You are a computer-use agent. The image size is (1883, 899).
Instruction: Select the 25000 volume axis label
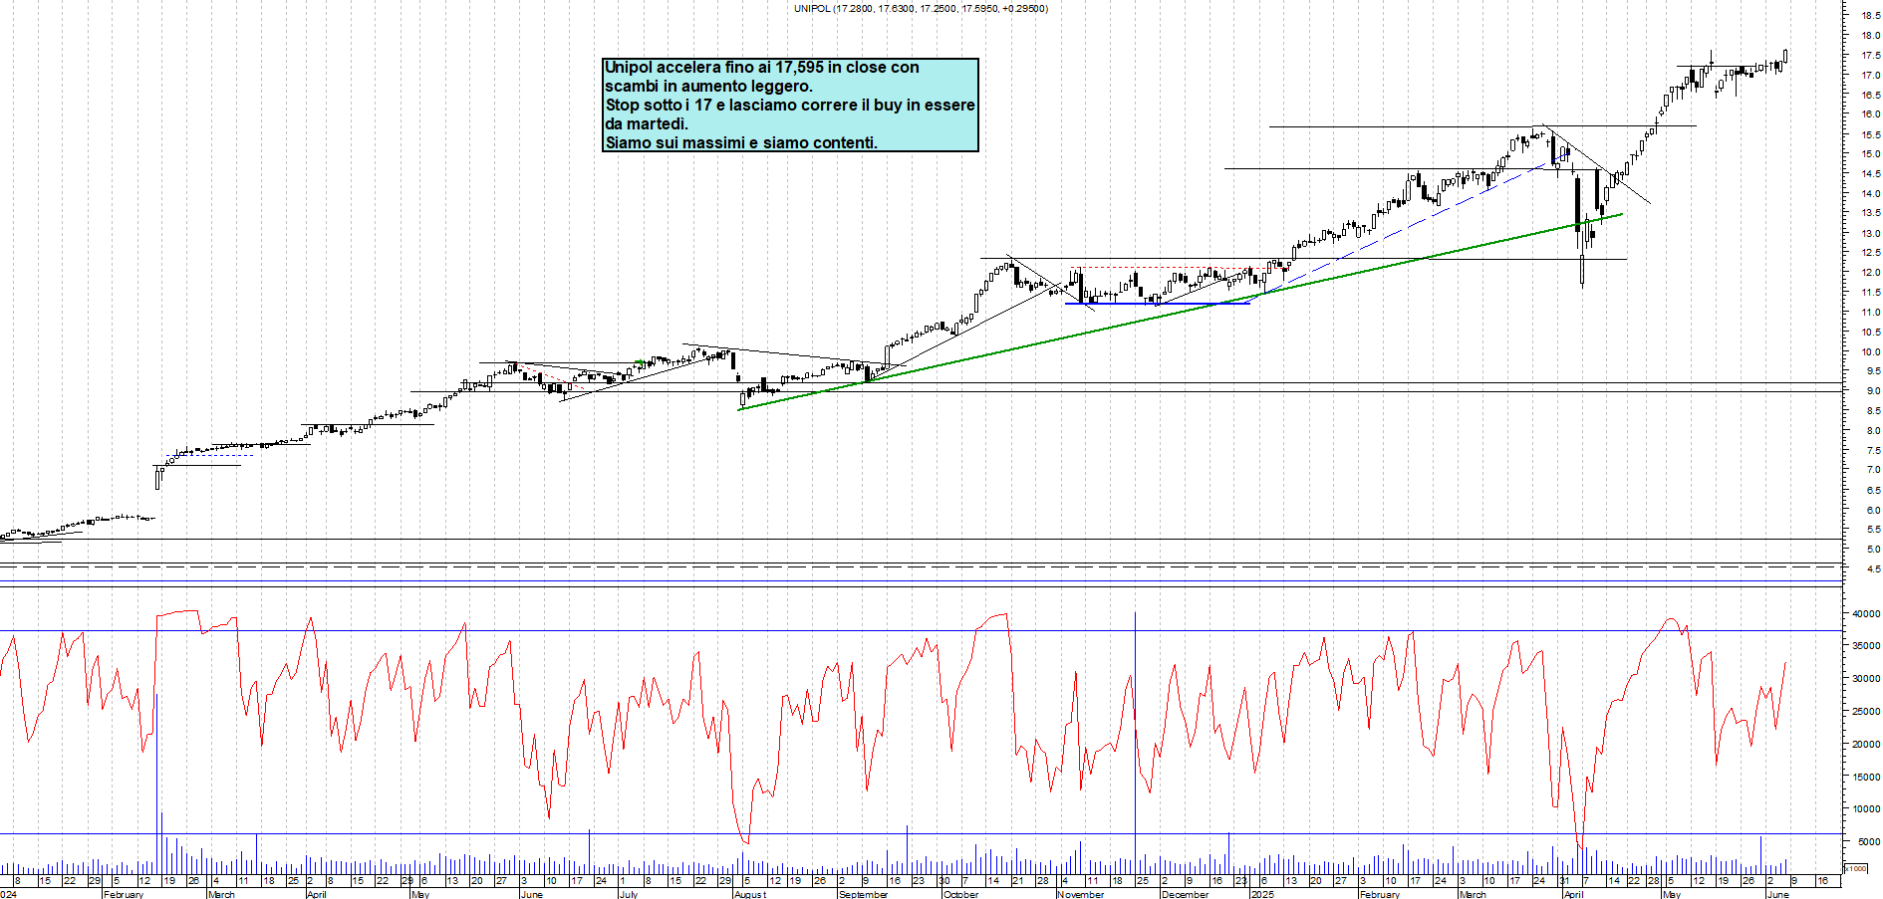[x=1866, y=712]
